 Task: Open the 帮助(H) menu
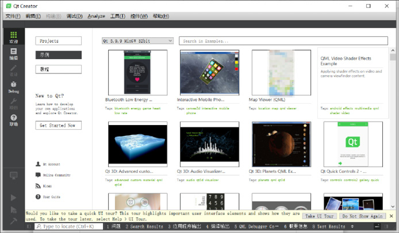[x=161, y=16]
